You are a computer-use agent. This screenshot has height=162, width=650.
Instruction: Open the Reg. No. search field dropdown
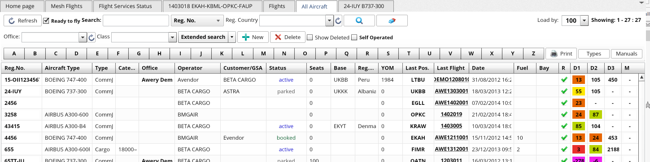point(197,21)
